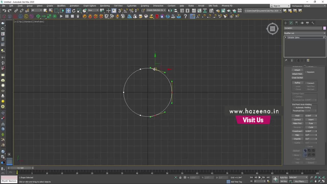This screenshot has width=327, height=184.
Task: Click the Weld button
Action: point(297,116)
